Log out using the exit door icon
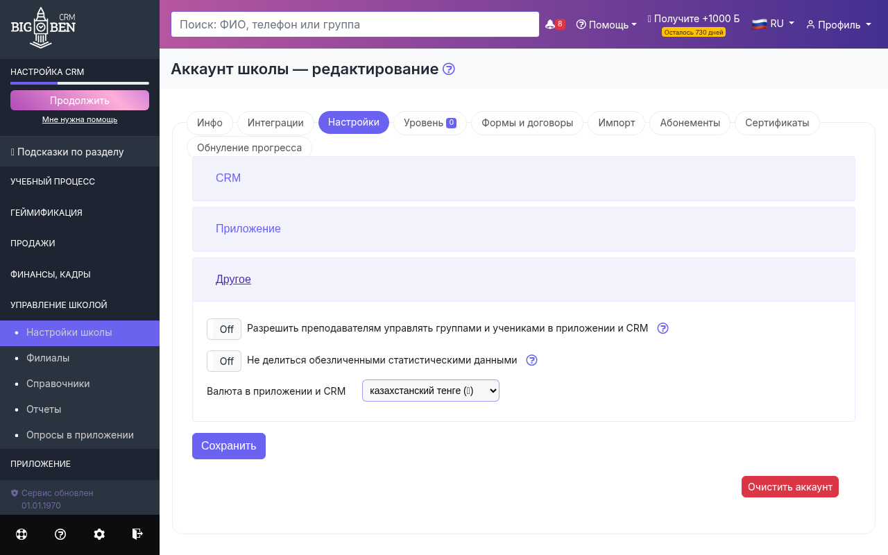This screenshot has width=888, height=555. pos(137,534)
